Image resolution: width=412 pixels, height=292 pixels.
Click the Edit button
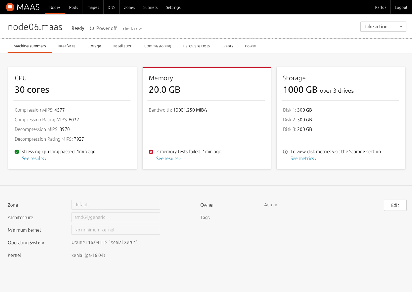[x=395, y=205]
